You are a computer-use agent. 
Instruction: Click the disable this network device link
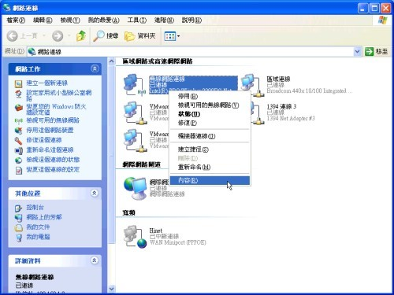[50, 130]
